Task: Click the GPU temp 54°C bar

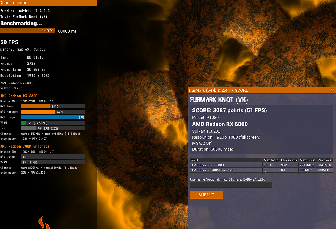Action: [53, 106]
